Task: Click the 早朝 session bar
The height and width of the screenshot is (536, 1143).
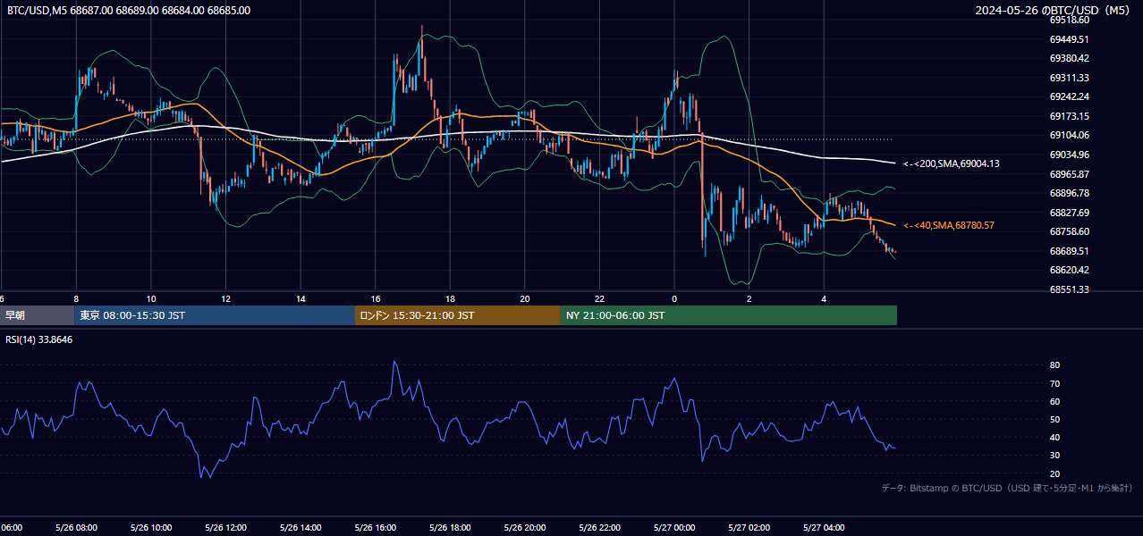Action: click(38, 315)
